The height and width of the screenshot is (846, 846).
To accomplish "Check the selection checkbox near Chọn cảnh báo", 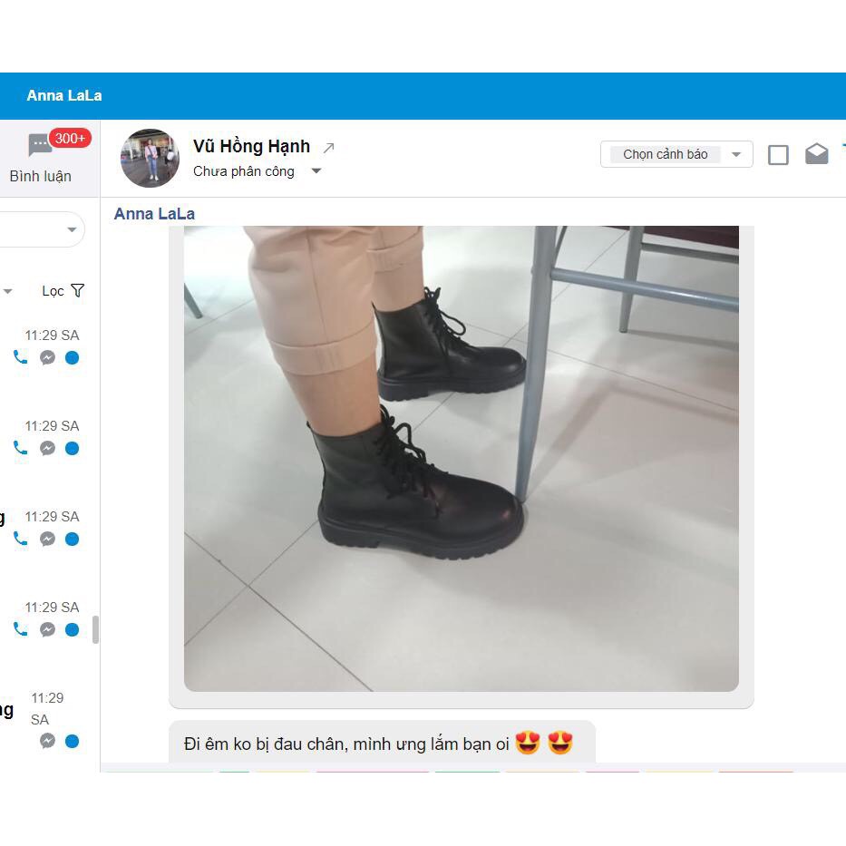I will (x=777, y=153).
